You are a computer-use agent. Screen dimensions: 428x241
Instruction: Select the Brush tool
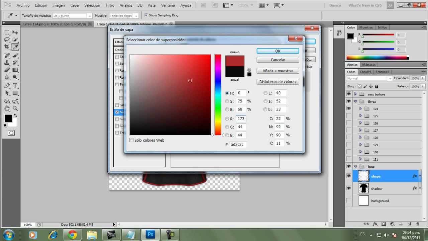[x=15, y=56]
